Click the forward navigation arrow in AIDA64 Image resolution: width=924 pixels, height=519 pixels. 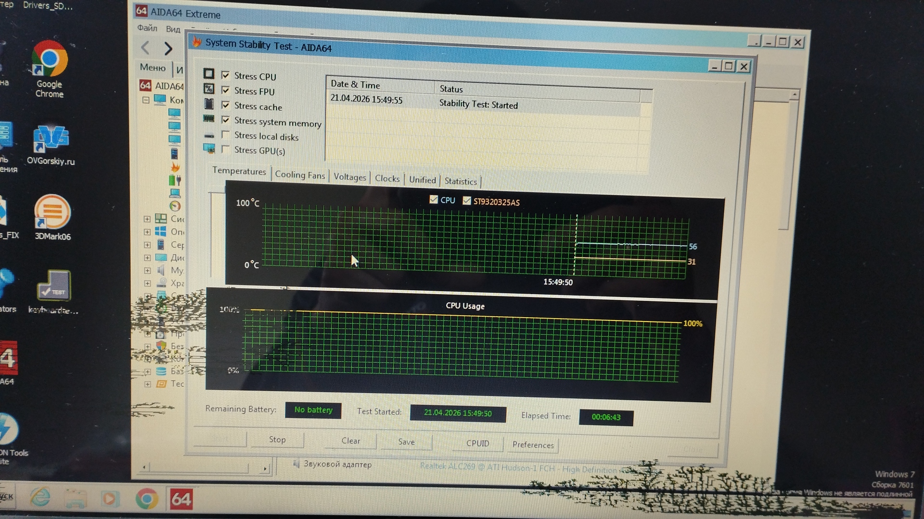point(168,49)
